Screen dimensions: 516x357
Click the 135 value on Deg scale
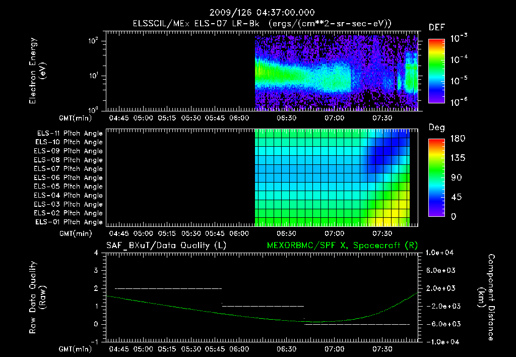[x=458, y=158]
